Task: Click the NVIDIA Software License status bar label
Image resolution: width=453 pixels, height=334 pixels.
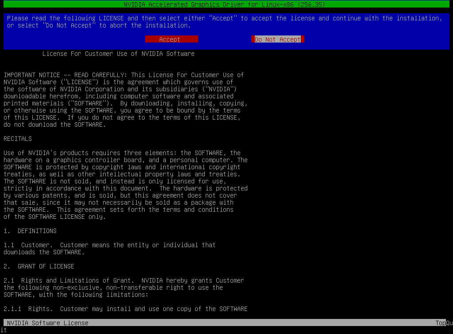Action: coord(48,323)
